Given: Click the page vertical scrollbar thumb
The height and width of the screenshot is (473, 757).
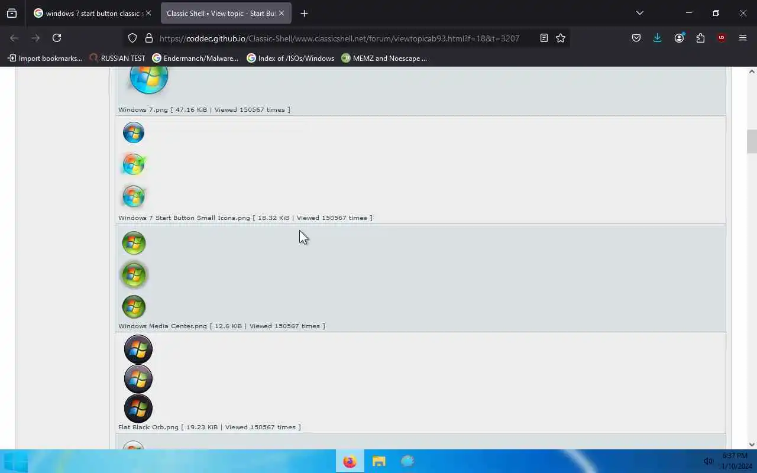Looking at the screenshot, I should tap(752, 141).
